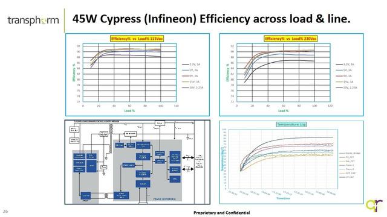The width and height of the screenshot is (387, 217).
Task: Click the Temperature Log chart title
Action: point(291,124)
